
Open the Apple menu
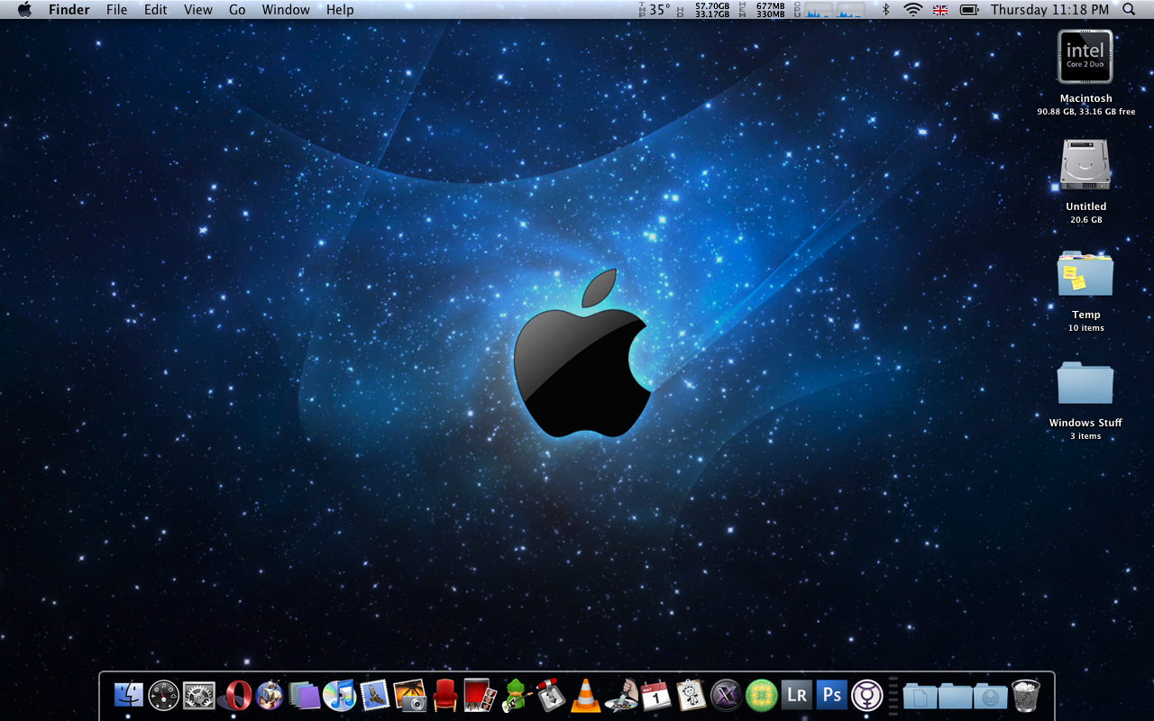coord(24,9)
